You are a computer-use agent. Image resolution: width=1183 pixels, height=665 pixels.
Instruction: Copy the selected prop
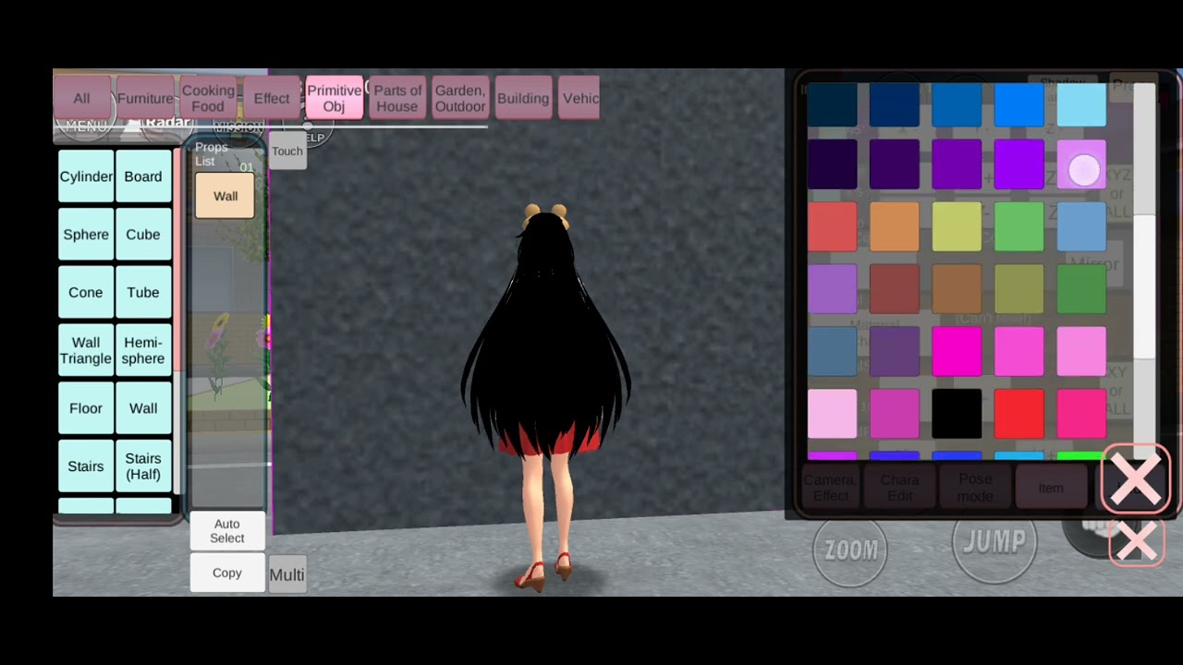(227, 573)
